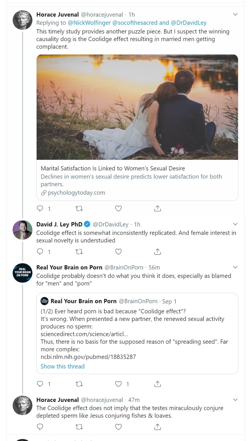Image resolution: width=249 pixels, height=441 pixels.
Task: Reply to the fishes & loaves tweet
Action: pos(40,427)
